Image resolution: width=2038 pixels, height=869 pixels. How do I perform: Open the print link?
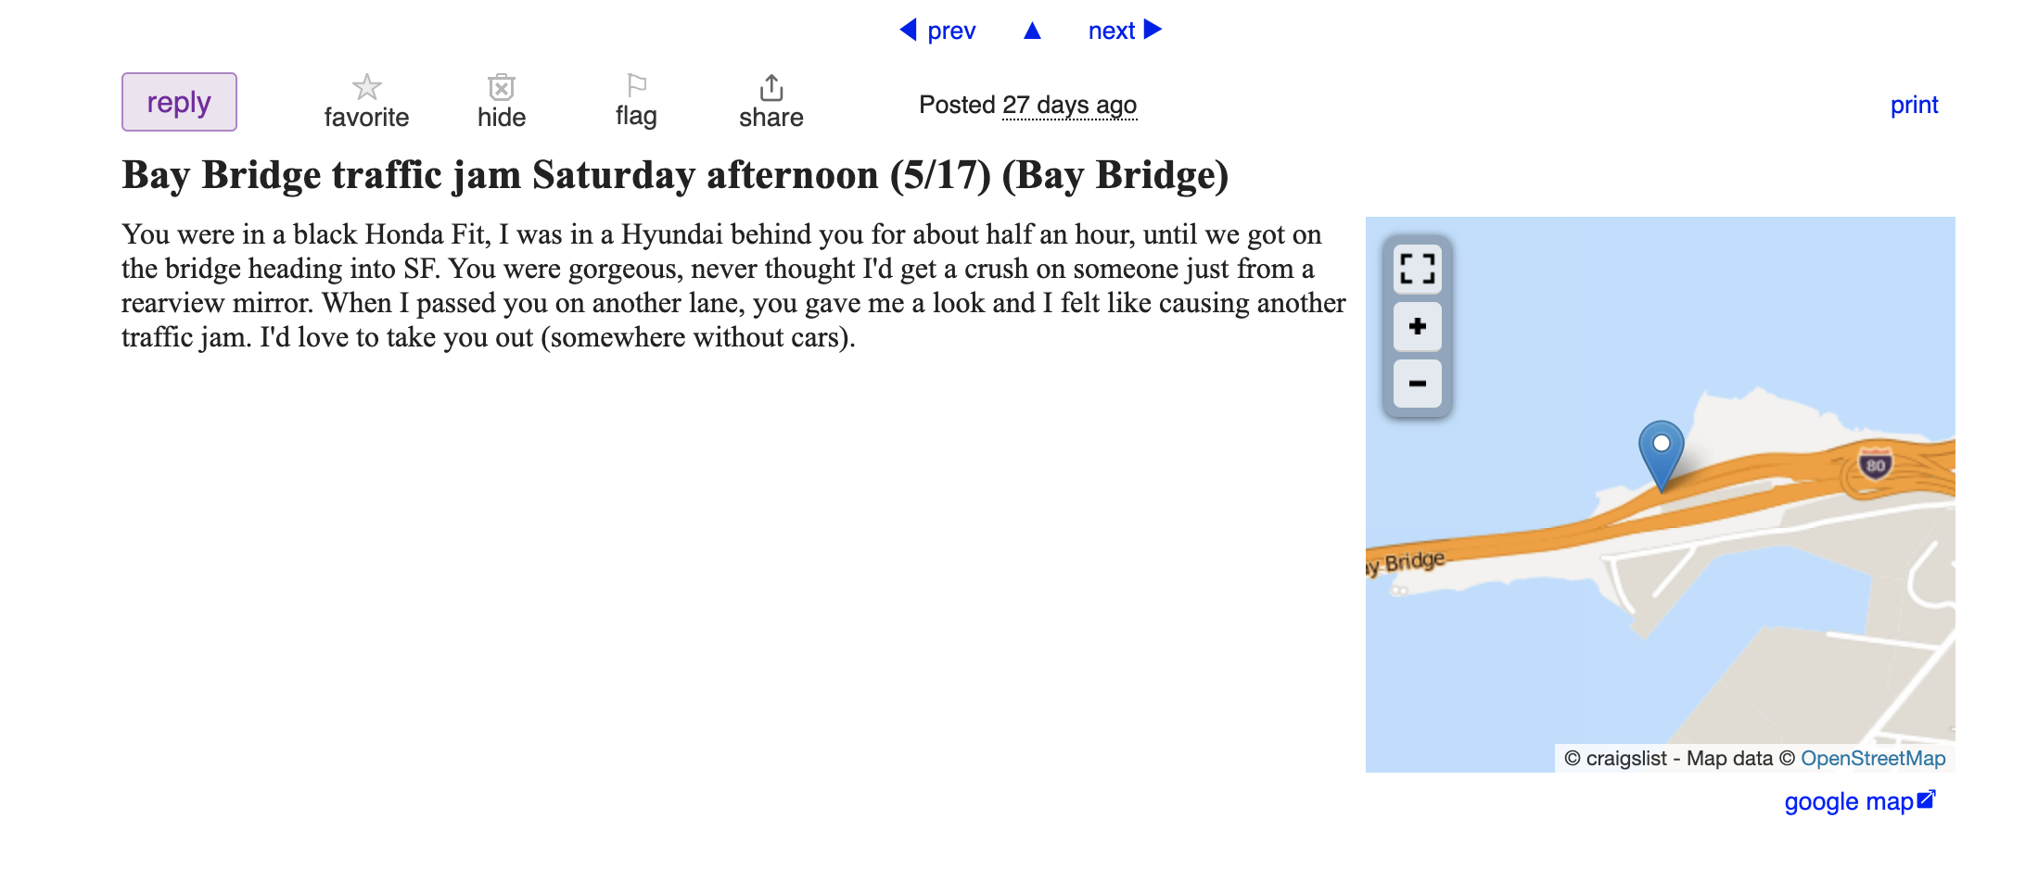(x=1914, y=105)
